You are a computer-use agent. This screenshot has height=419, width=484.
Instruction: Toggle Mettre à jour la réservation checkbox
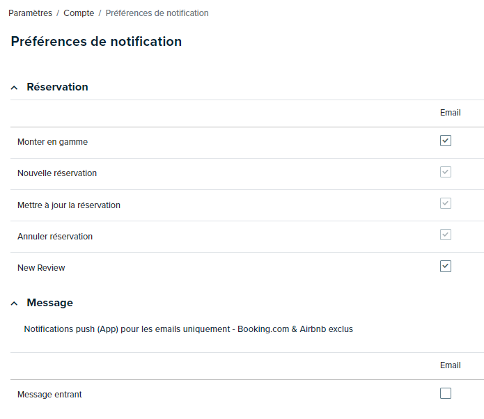tap(446, 203)
